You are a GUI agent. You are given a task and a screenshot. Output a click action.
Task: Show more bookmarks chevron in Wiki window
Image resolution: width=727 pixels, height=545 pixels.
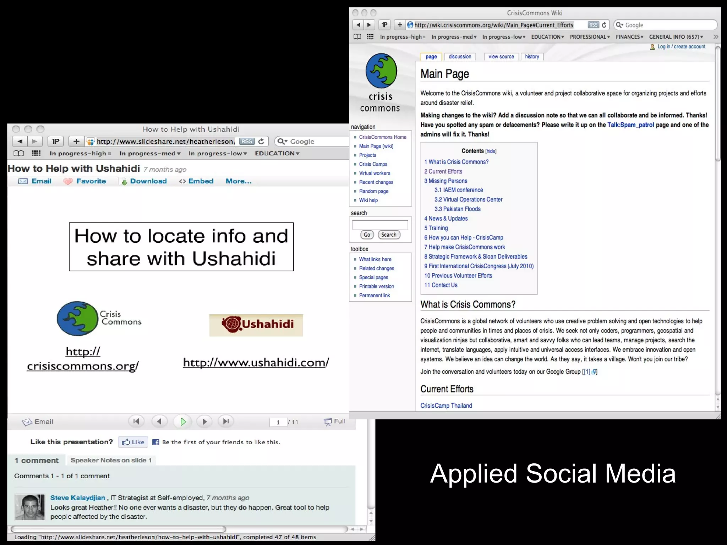(716, 37)
